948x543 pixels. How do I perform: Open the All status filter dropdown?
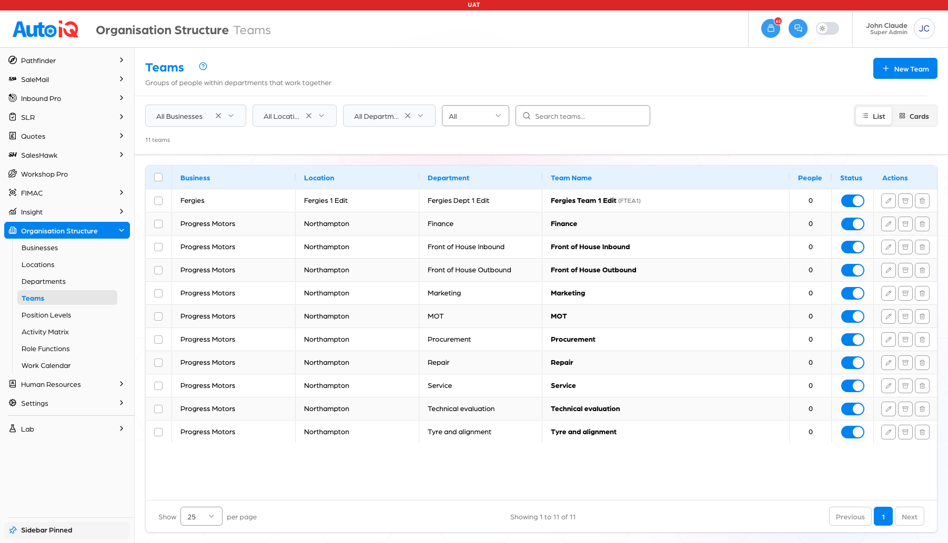tap(476, 116)
